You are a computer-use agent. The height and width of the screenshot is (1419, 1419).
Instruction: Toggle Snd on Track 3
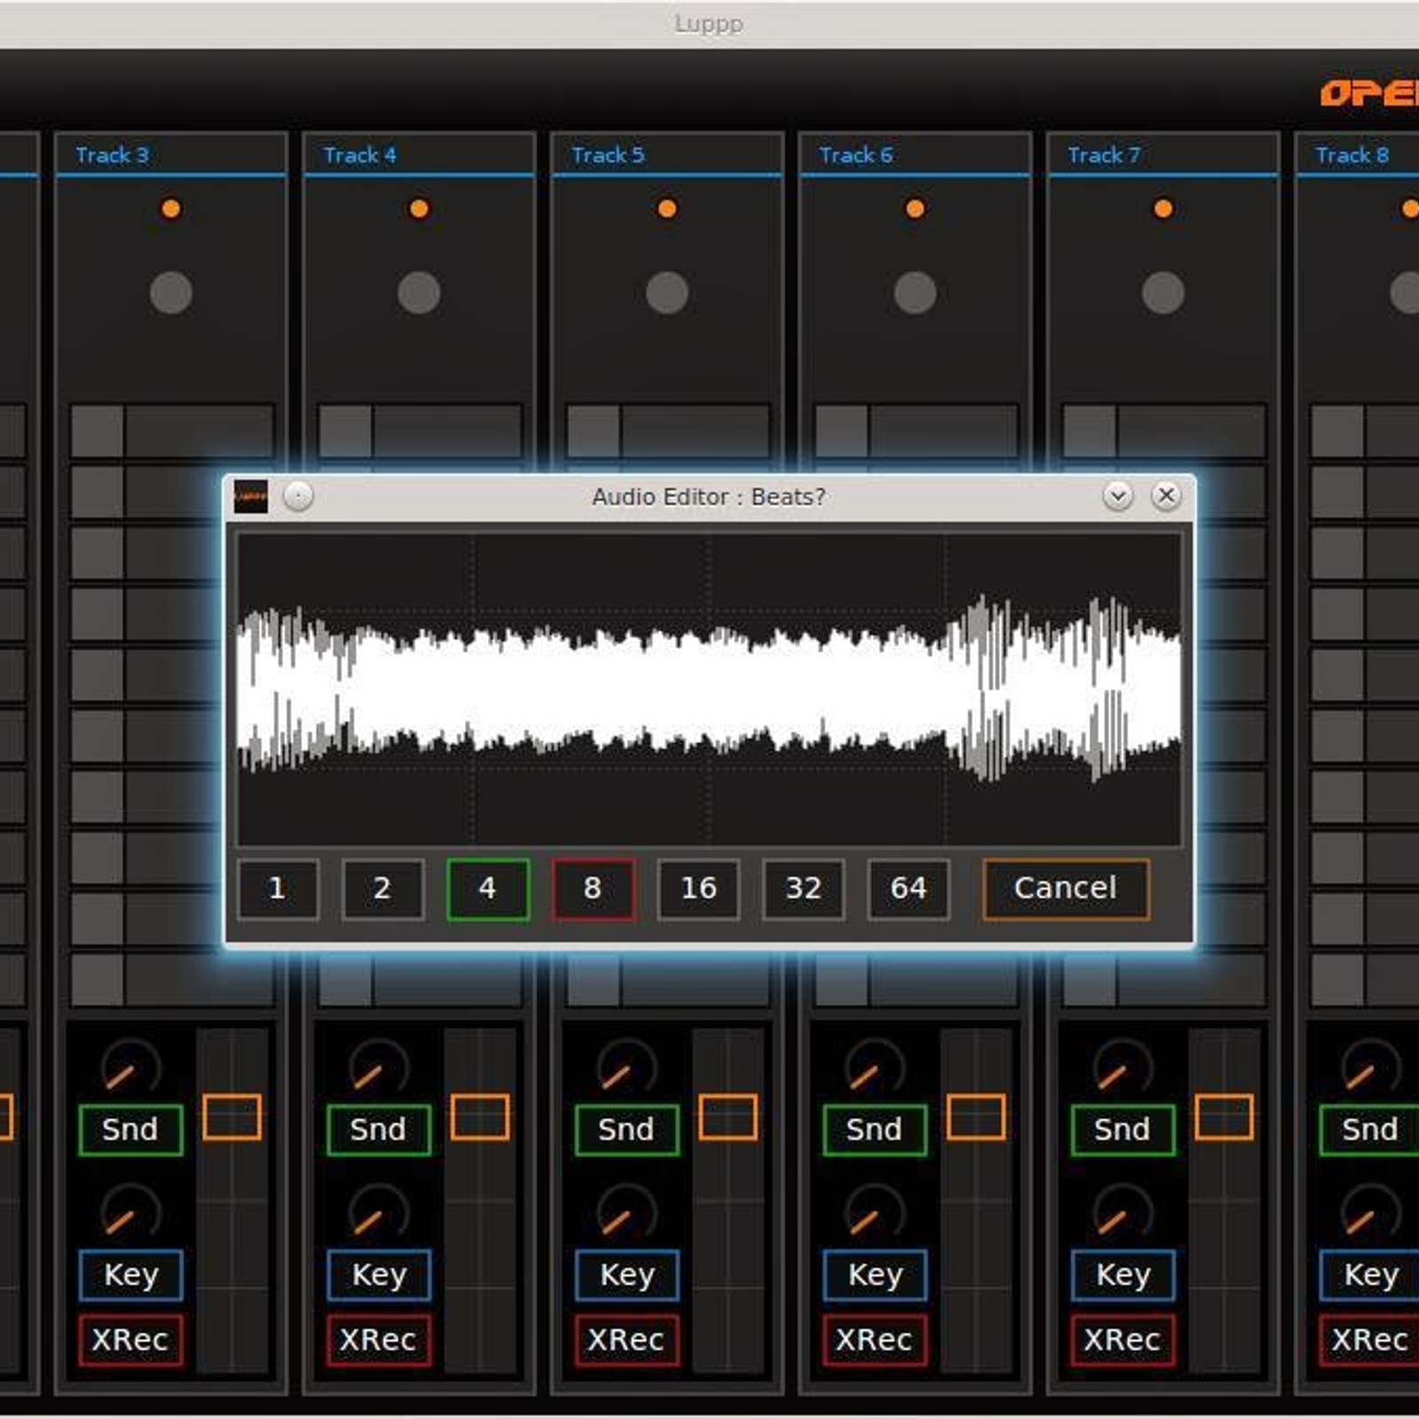point(130,1130)
